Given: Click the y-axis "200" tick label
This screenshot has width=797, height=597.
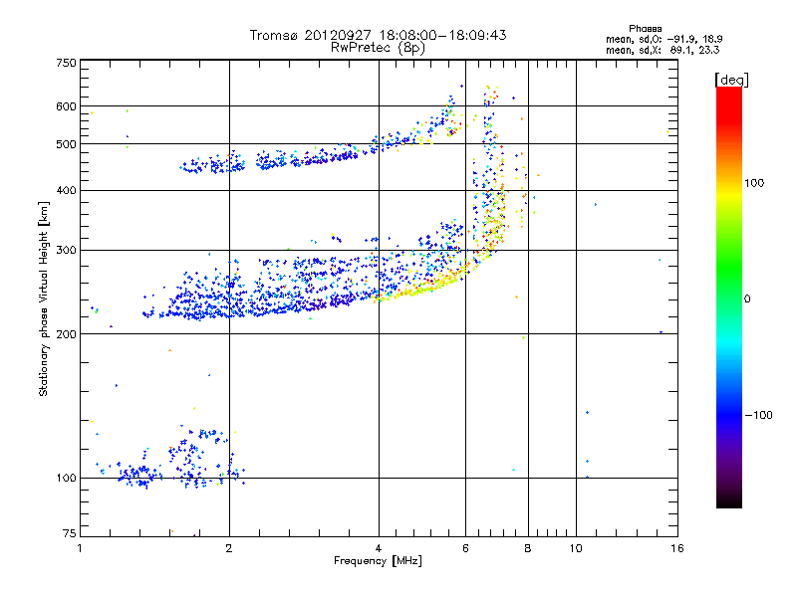Looking at the screenshot, I should coord(66,334).
